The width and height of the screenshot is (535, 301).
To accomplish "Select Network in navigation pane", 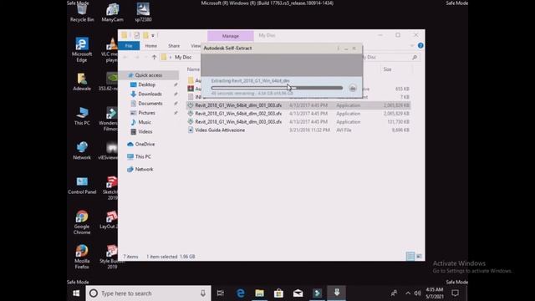I will [144, 169].
